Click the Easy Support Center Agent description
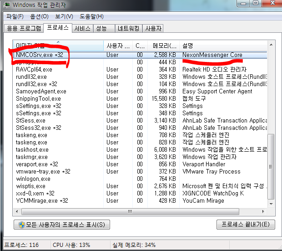Screen dimensions: 282x251 (x=217, y=92)
